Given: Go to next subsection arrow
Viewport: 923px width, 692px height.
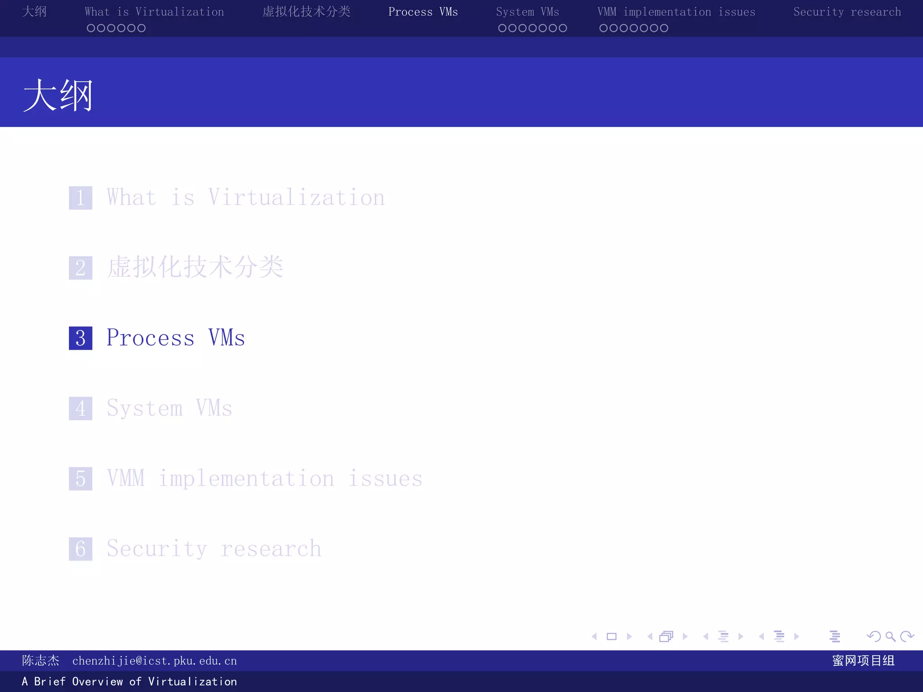Looking at the screenshot, I should pos(740,636).
